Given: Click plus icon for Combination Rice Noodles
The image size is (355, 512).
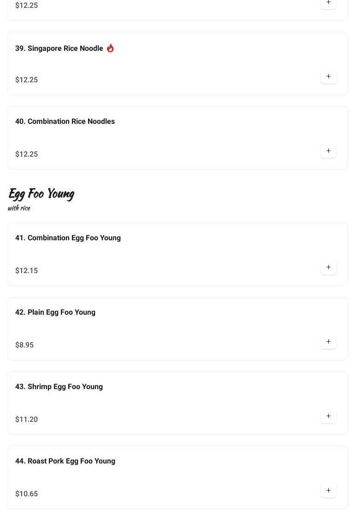Looking at the screenshot, I should click(328, 151).
